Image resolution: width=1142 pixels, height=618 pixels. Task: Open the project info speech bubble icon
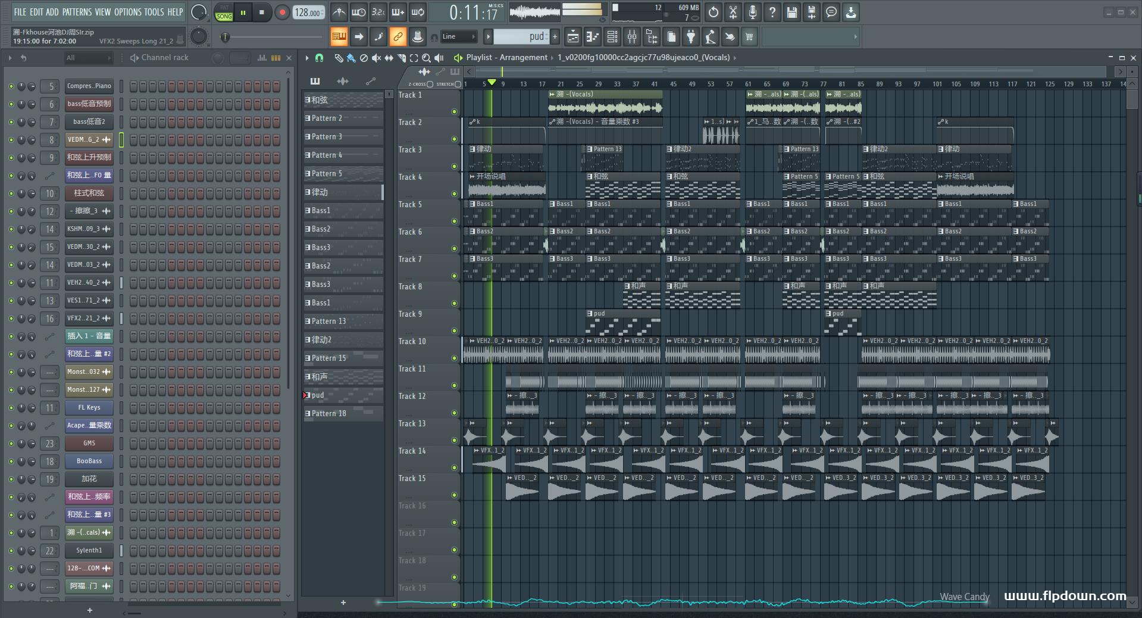click(831, 12)
